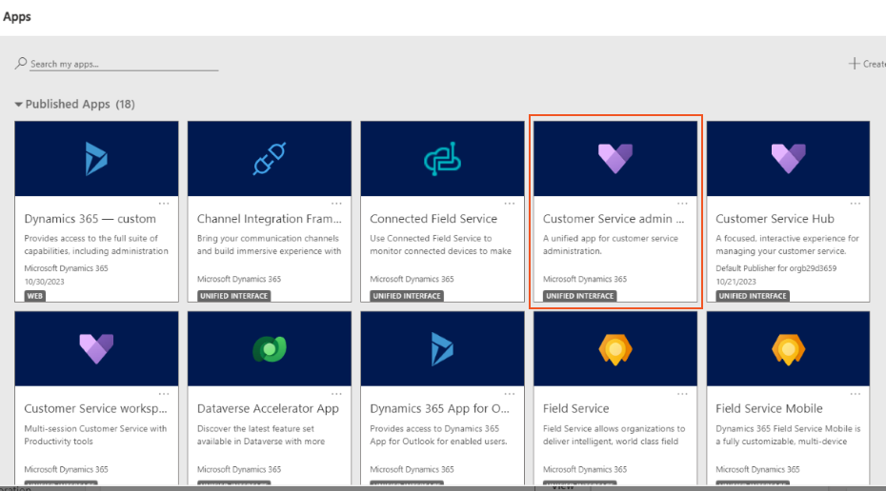Click 'Discover the latest feature set' description

261,435
